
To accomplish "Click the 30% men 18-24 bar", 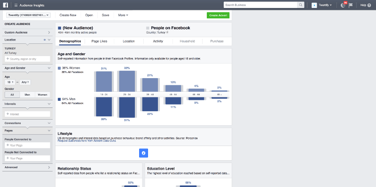I will click(104, 107).
